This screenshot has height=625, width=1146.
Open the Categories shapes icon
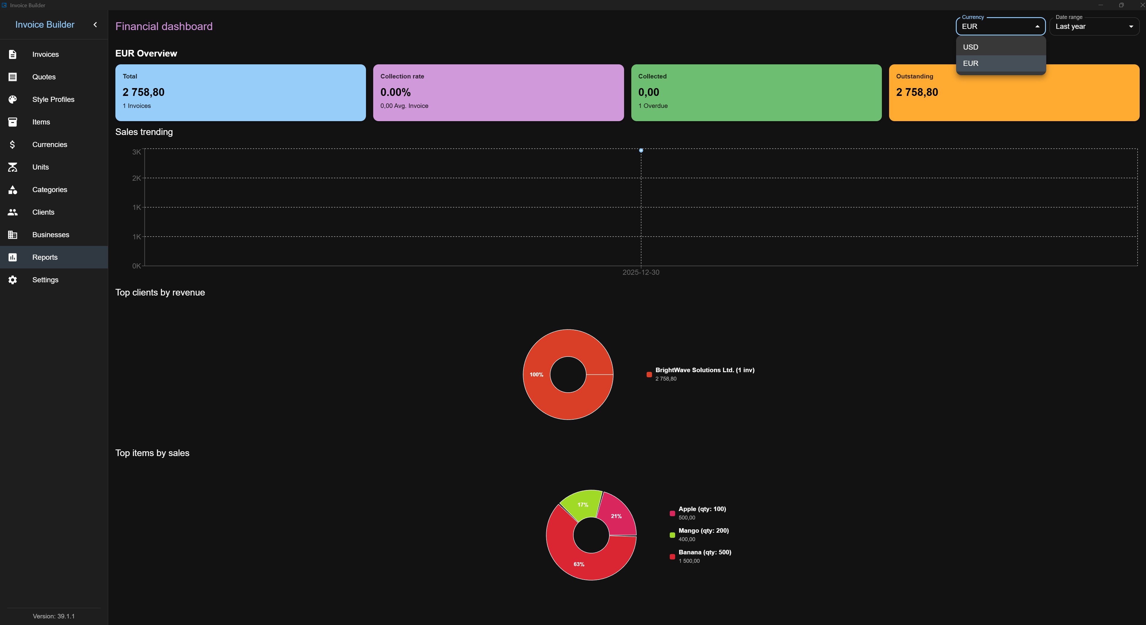(x=12, y=190)
